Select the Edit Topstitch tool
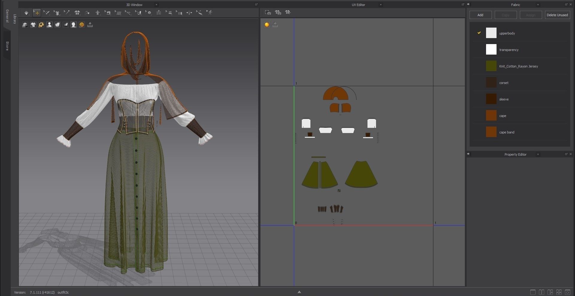Image resolution: width=575 pixels, height=296 pixels. point(128,13)
